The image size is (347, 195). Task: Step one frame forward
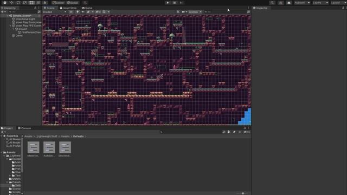click(x=181, y=3)
